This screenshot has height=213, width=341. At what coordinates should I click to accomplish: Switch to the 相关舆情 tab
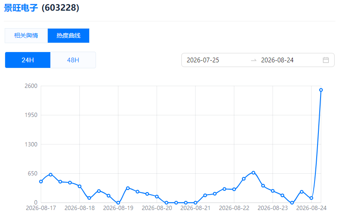[26, 35]
